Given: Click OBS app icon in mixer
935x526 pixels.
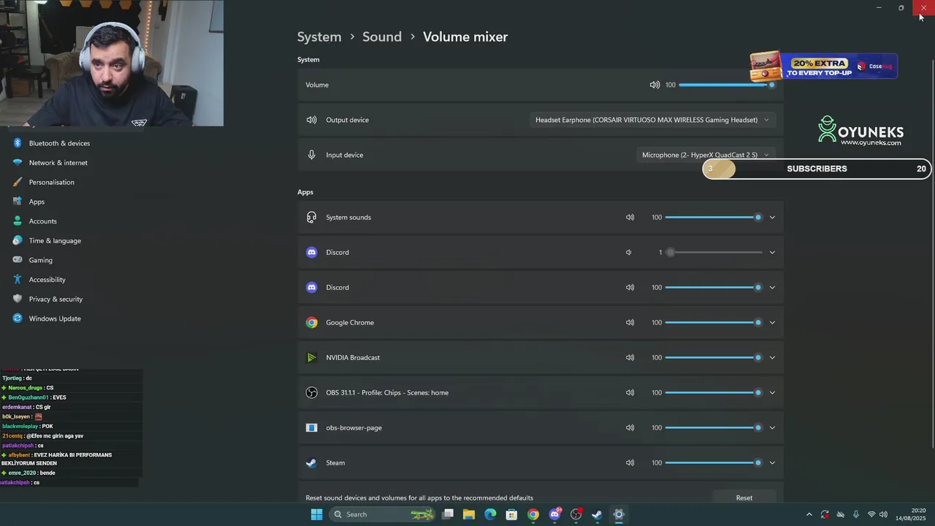Looking at the screenshot, I should click(312, 392).
